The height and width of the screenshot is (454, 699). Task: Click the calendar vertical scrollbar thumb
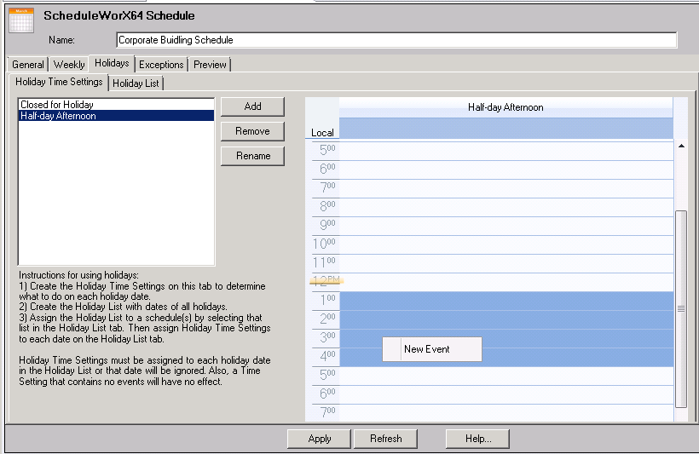click(x=680, y=308)
